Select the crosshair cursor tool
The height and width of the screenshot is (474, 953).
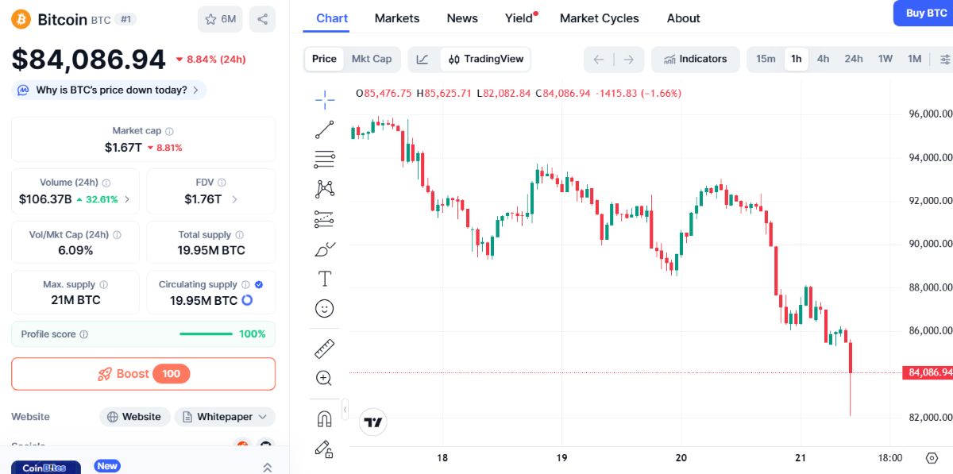tap(324, 100)
